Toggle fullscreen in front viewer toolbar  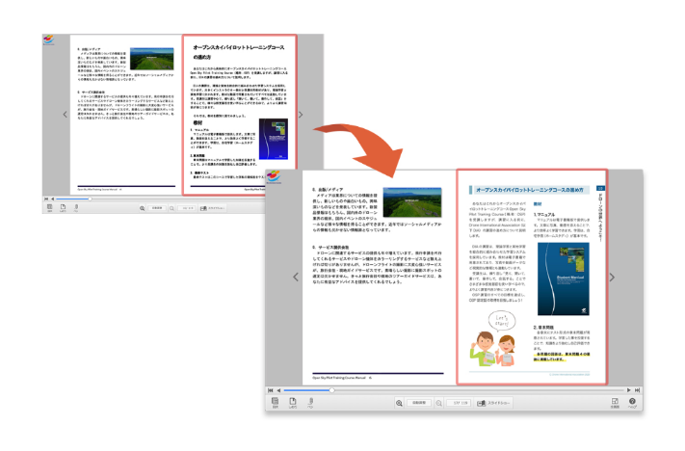pyautogui.click(x=613, y=403)
